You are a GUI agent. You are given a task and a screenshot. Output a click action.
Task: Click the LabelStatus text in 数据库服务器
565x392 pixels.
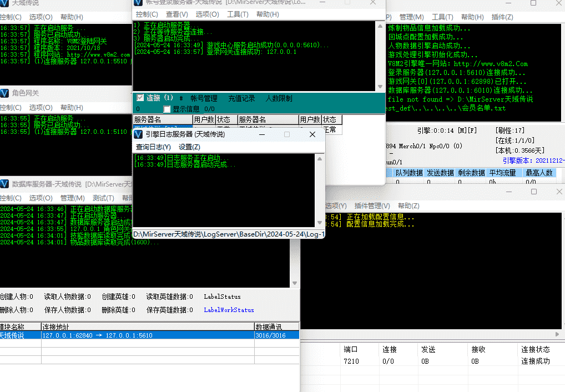[x=222, y=296]
